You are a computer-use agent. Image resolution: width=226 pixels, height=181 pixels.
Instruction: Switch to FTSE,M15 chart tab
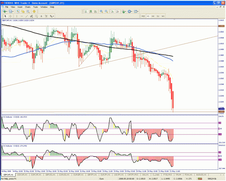coord(167,175)
